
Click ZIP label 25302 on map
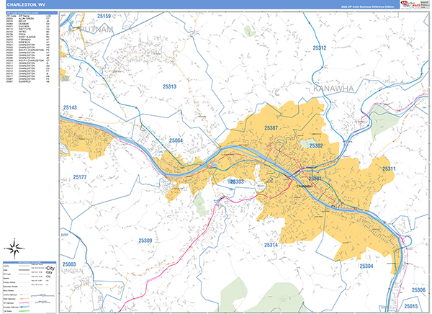[x=316, y=145]
